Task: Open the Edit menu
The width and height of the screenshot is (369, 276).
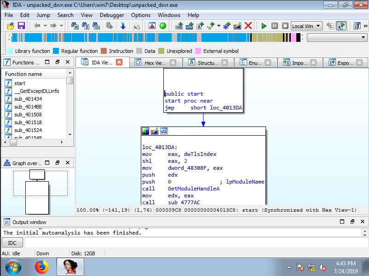Action: [25, 15]
